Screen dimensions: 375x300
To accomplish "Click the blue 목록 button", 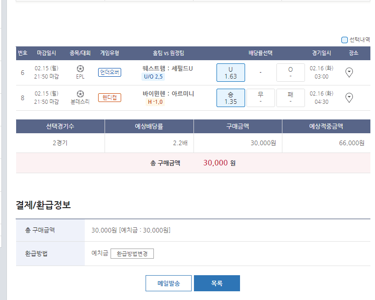I will [x=217, y=283].
